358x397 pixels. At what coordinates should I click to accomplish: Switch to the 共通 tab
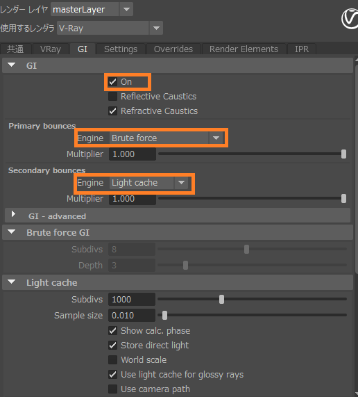[16, 49]
